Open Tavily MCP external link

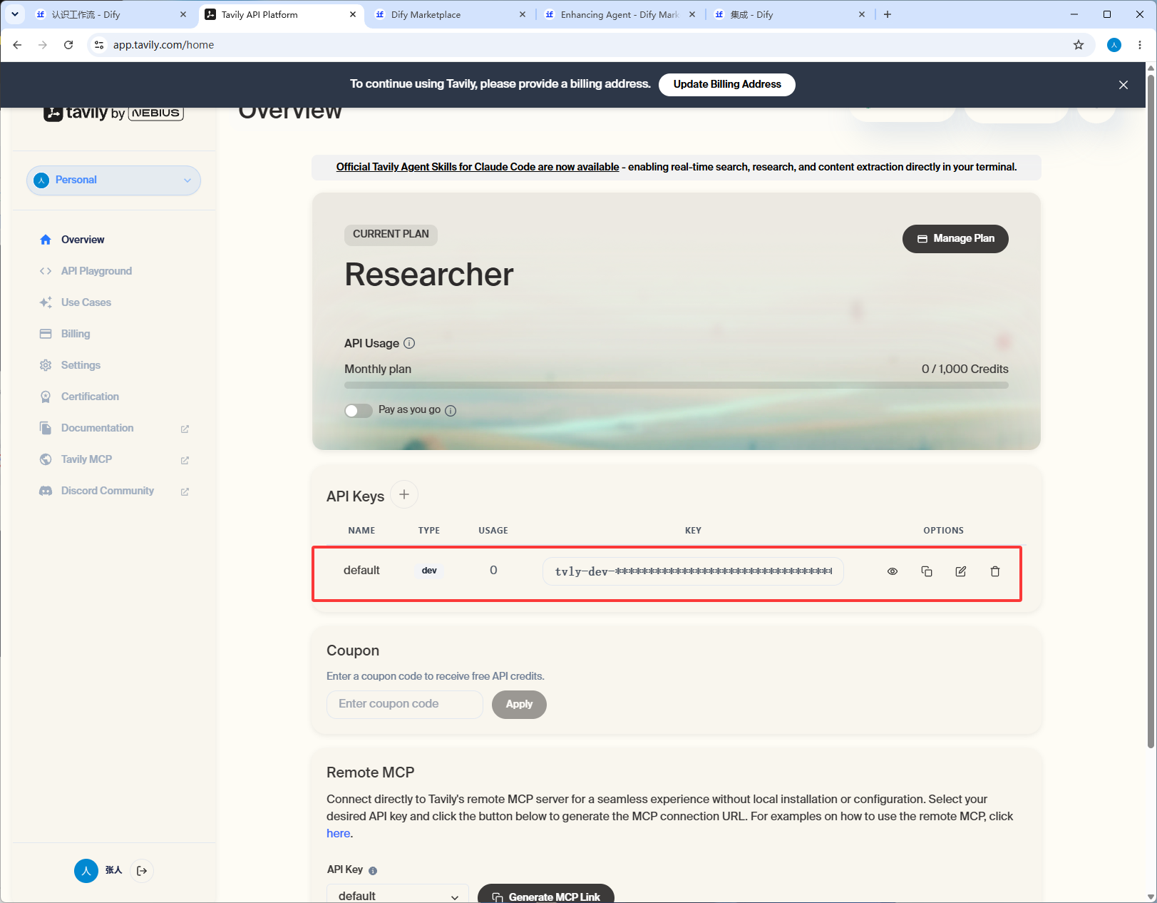114,459
